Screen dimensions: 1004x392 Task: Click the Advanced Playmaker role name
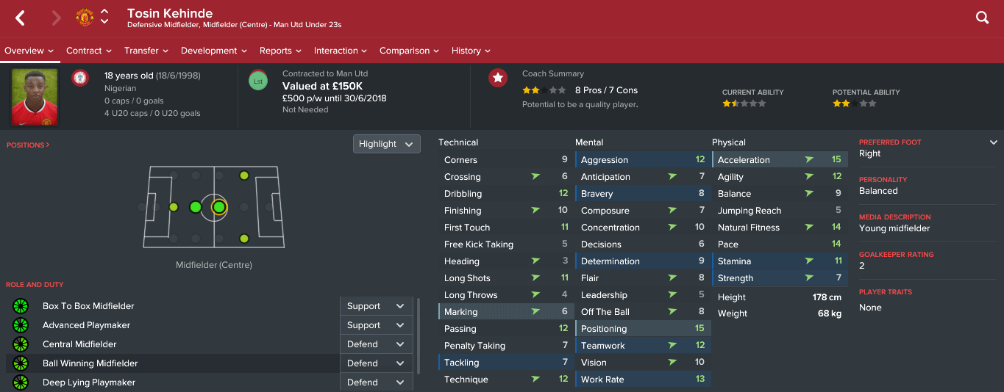point(86,325)
